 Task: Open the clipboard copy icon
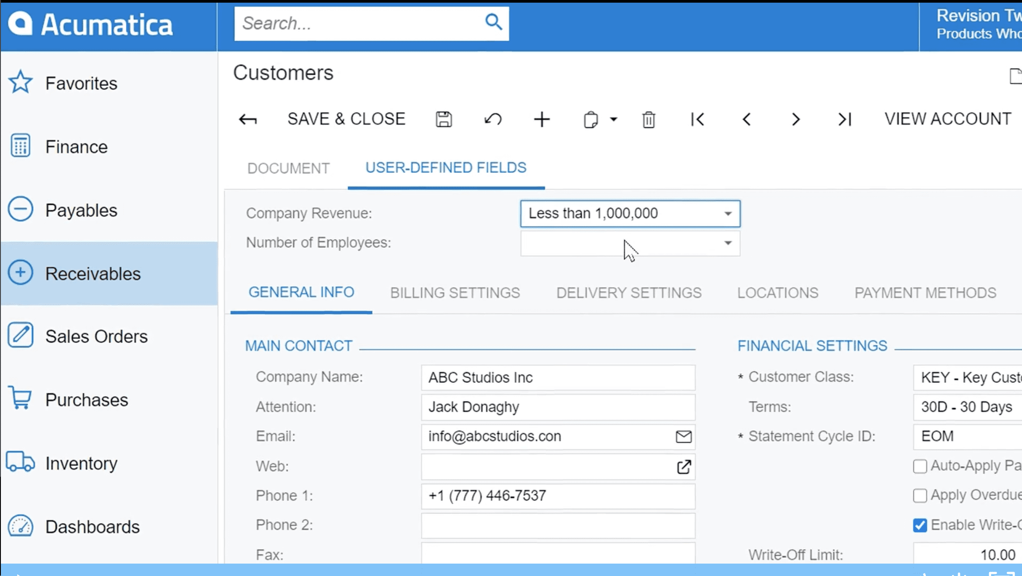tap(590, 119)
